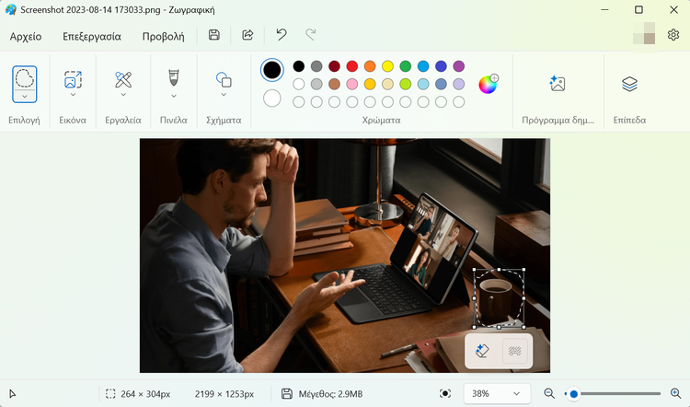Open the Edit colors rainbow wheel
This screenshot has height=407, width=690.
click(488, 84)
